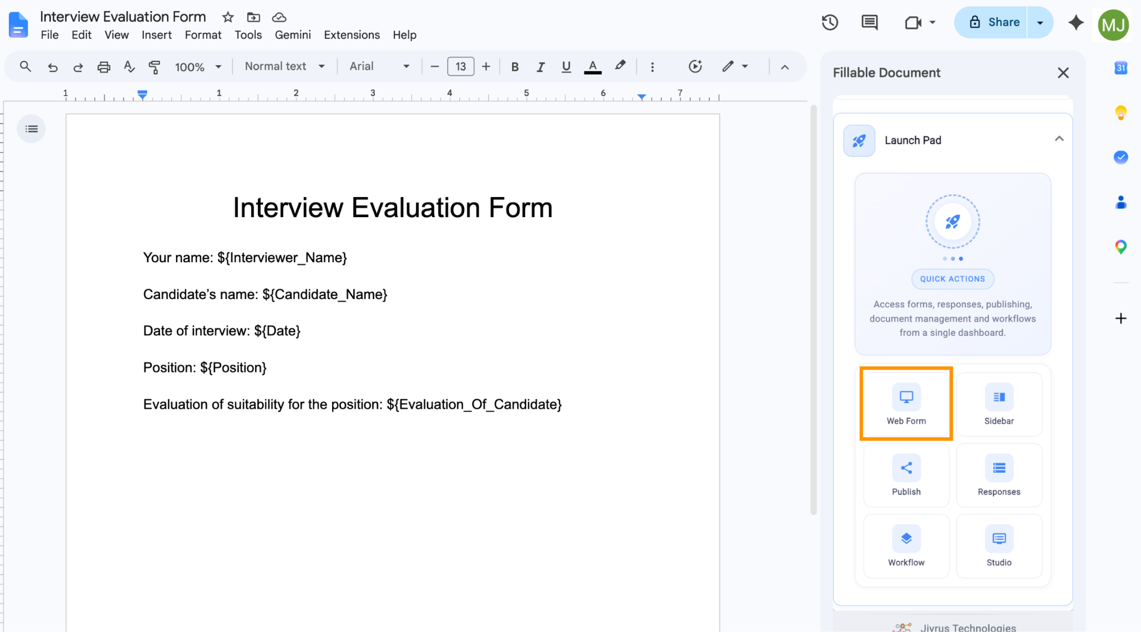Screen dimensions: 1141x632
Task: Open the Studio quick action
Action: coord(999,546)
